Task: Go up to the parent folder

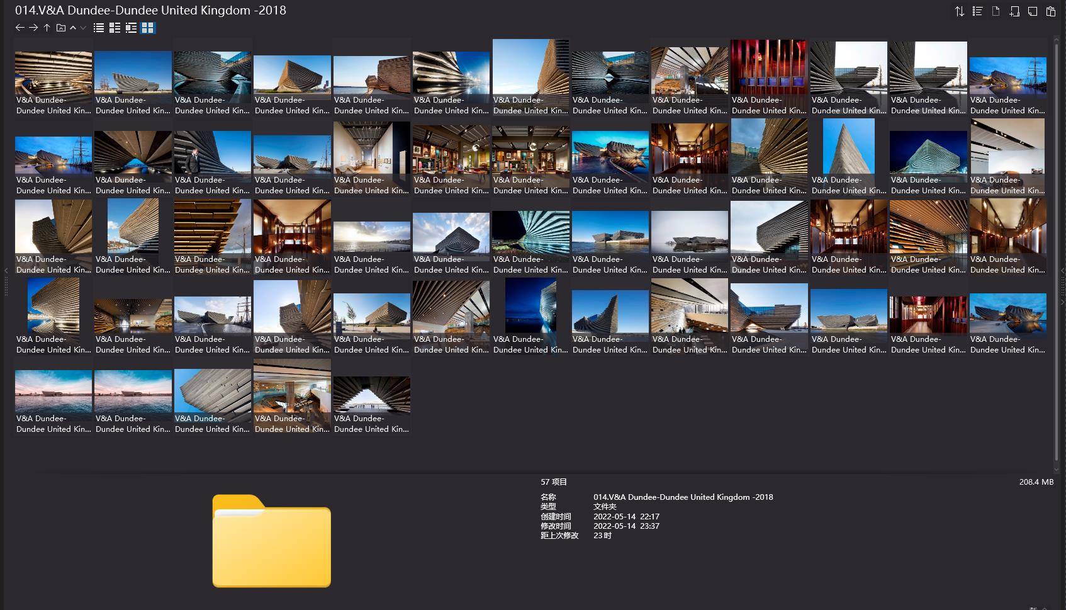Action: (47, 28)
